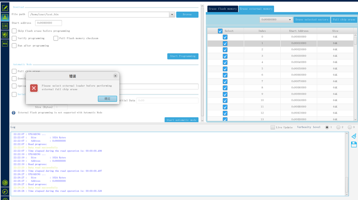Save the log with the floppy disk icon
This screenshot has height=200, width=358.
tap(354, 144)
